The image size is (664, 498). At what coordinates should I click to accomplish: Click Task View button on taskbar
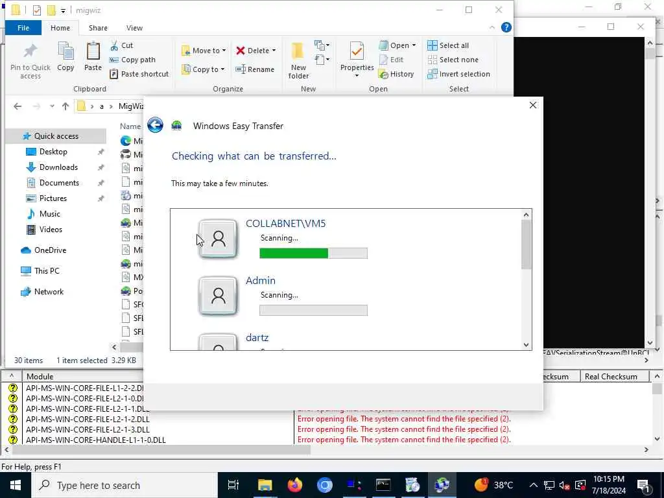(x=233, y=485)
